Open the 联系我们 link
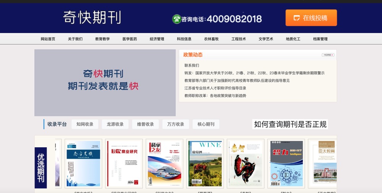This screenshot has height=193, width=382. pyautogui.click(x=192, y=66)
